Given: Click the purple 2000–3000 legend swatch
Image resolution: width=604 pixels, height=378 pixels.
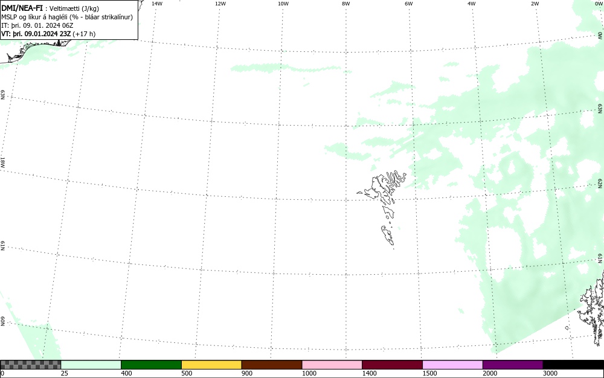Looking at the screenshot, I should pos(513,365).
